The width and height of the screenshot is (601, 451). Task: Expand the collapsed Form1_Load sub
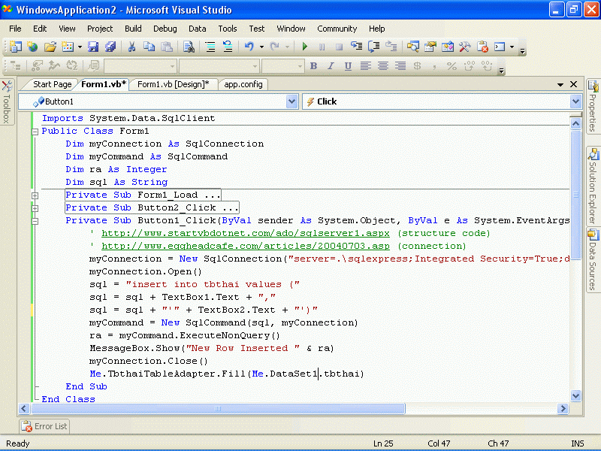pyautogui.click(x=35, y=195)
